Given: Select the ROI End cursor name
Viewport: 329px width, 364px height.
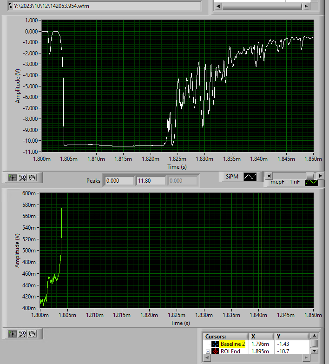Looking at the screenshot, I should pyautogui.click(x=230, y=351).
